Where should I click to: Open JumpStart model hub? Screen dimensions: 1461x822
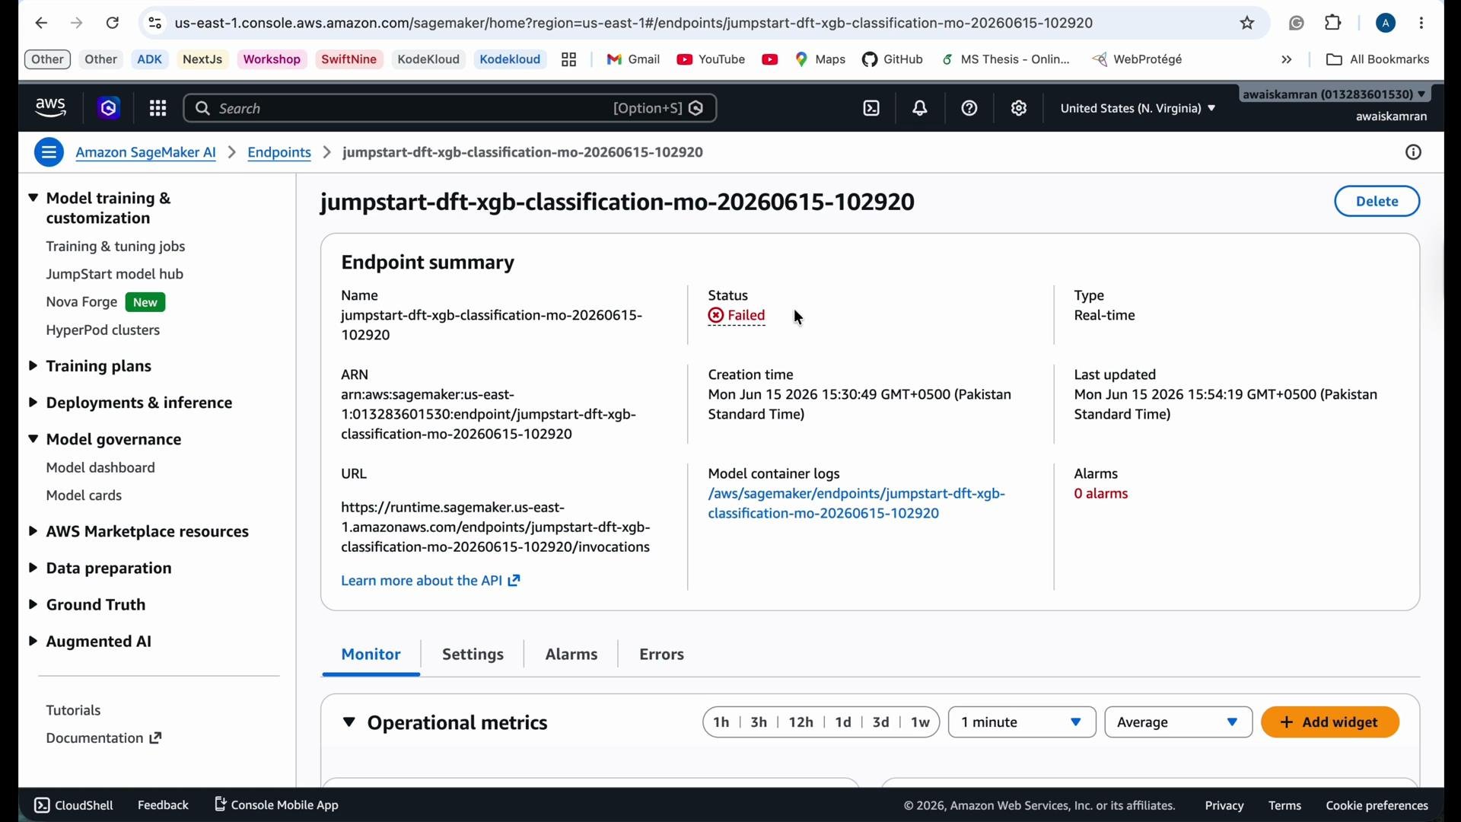click(115, 274)
